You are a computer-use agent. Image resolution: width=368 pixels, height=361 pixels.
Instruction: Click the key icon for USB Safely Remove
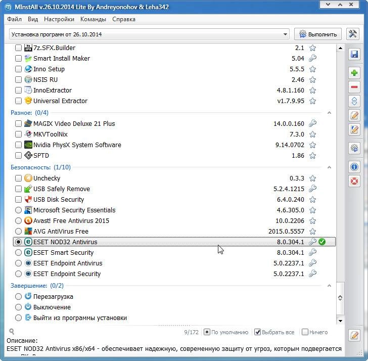312,189
